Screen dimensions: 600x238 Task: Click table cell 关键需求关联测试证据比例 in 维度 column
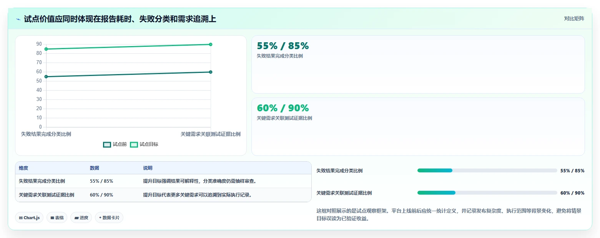click(x=47, y=195)
